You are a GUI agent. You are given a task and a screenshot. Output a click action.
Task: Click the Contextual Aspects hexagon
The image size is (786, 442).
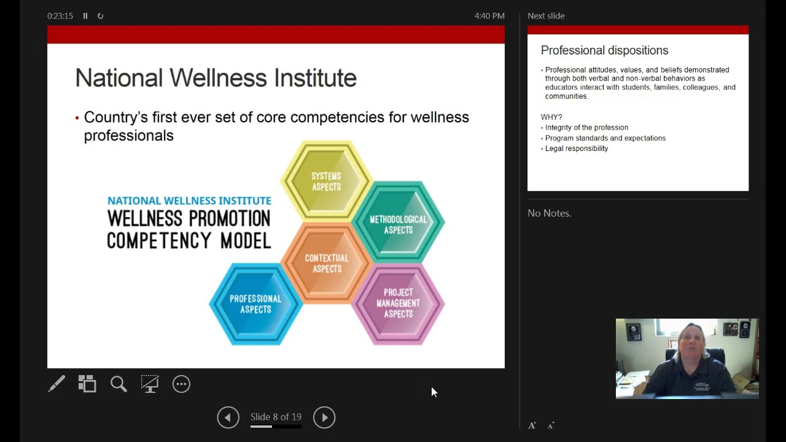tap(327, 263)
